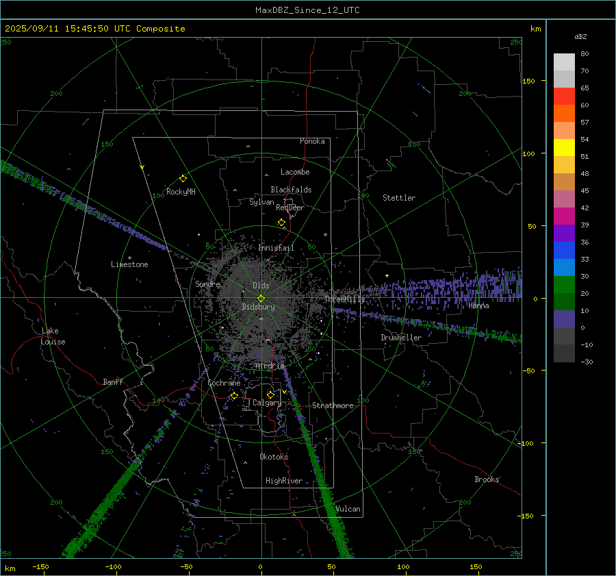Click the 80 value in the dBZ legend
This screenshot has width=616, height=576.
(x=585, y=54)
